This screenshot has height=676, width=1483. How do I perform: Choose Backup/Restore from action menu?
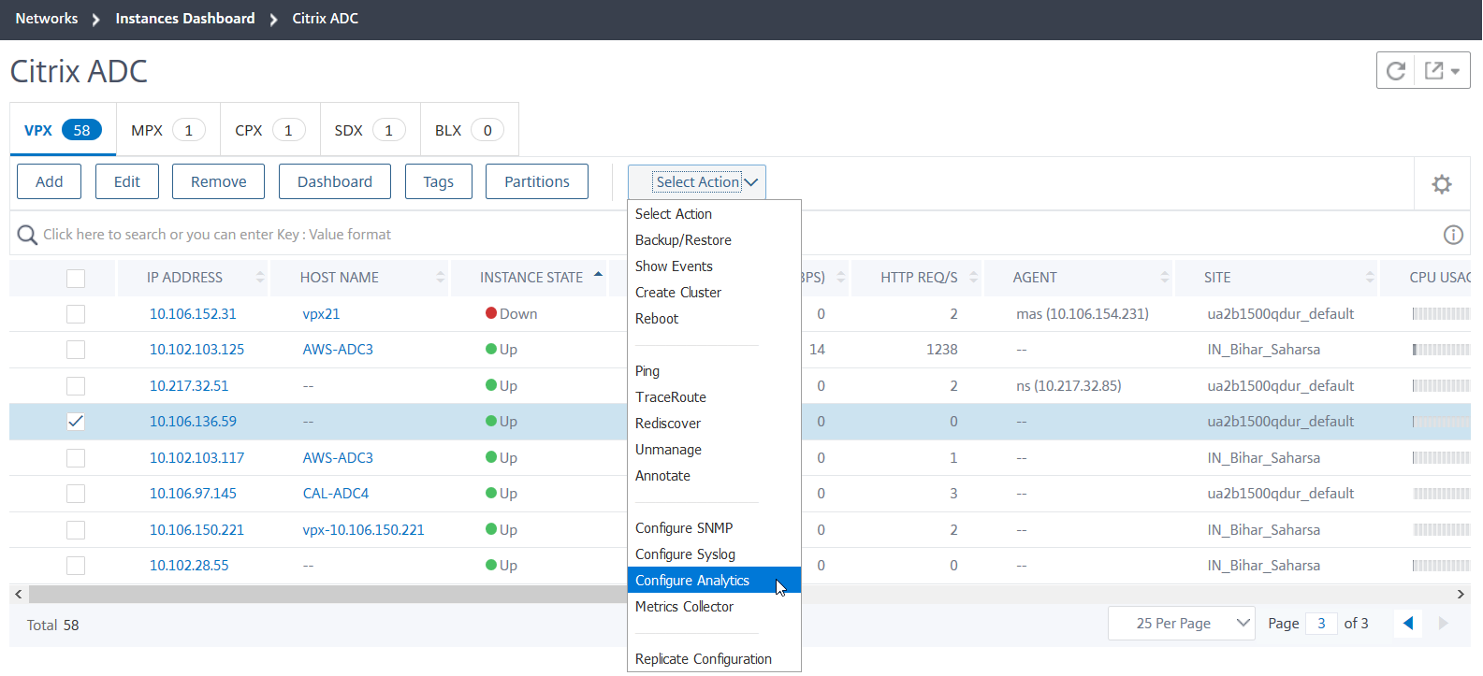pos(714,240)
